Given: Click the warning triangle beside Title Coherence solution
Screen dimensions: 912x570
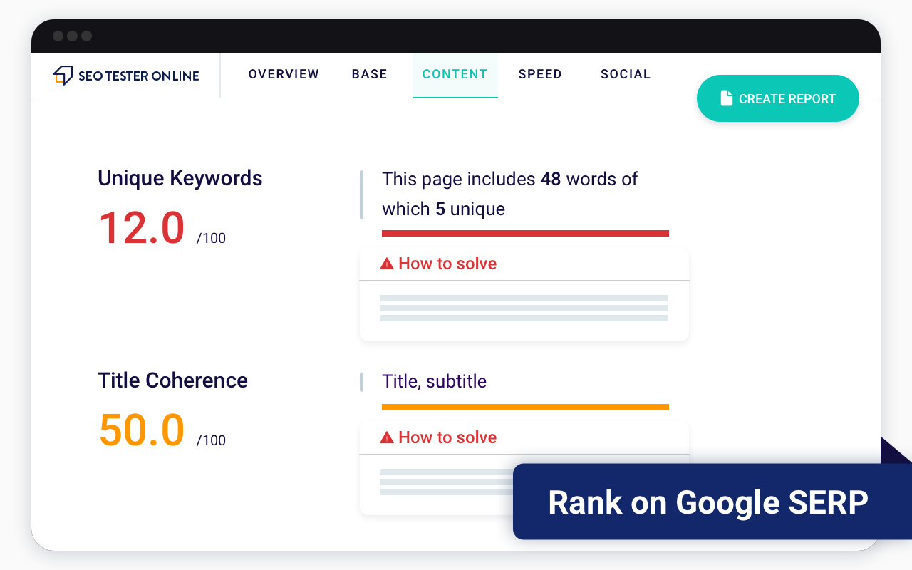Looking at the screenshot, I should click(387, 437).
